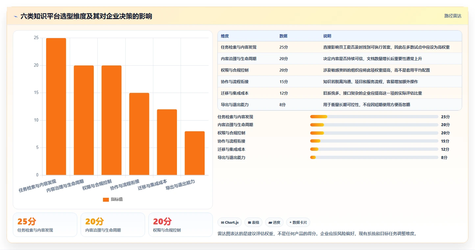Click the 15分 value beside the progress bar

click(x=445, y=141)
